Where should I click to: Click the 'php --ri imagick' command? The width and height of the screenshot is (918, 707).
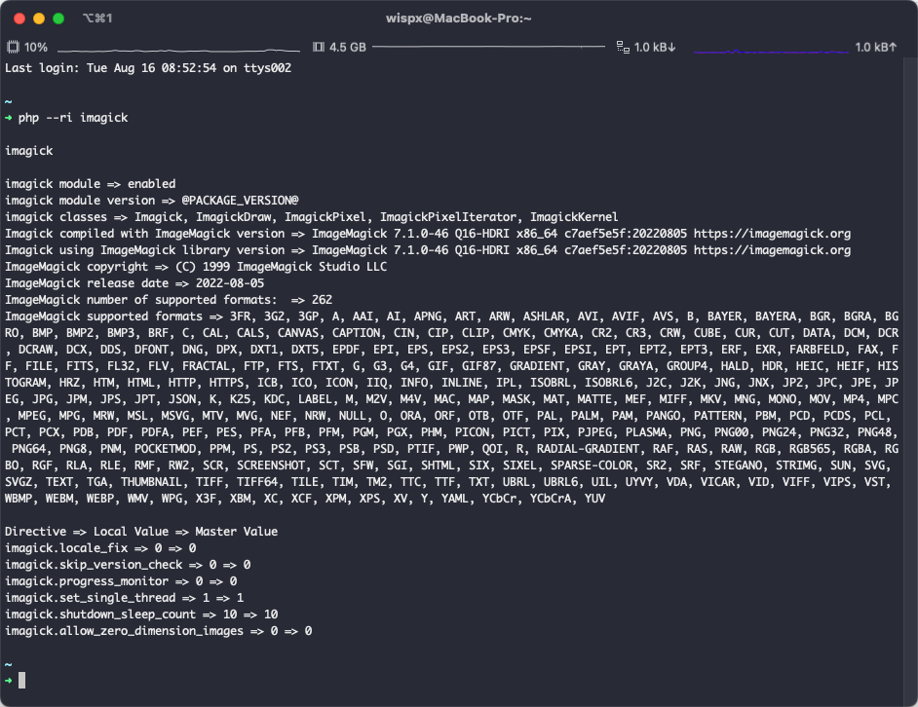point(73,118)
